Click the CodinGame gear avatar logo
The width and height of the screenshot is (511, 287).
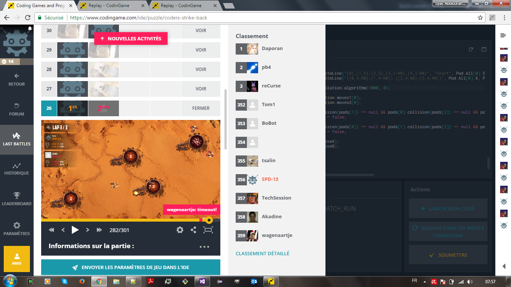16,42
